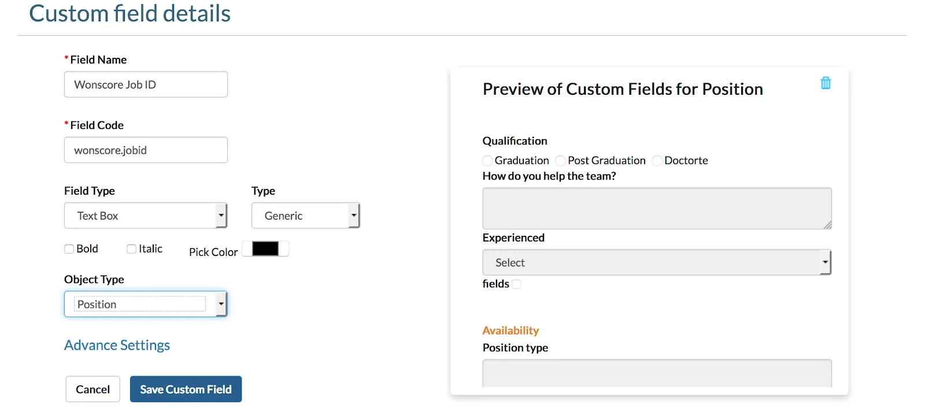Screen dimensions: 925x416
Task: Open the Generic Type dropdown
Action: [305, 216]
